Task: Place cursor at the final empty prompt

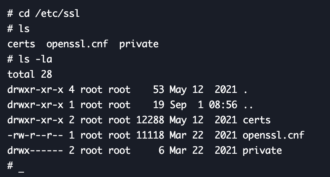Action: (21, 166)
